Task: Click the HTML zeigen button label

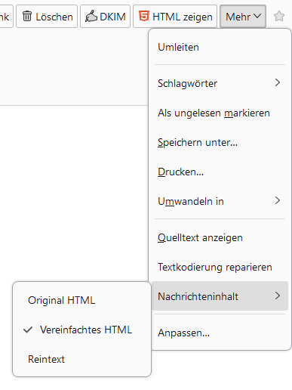Action: pyautogui.click(x=183, y=17)
